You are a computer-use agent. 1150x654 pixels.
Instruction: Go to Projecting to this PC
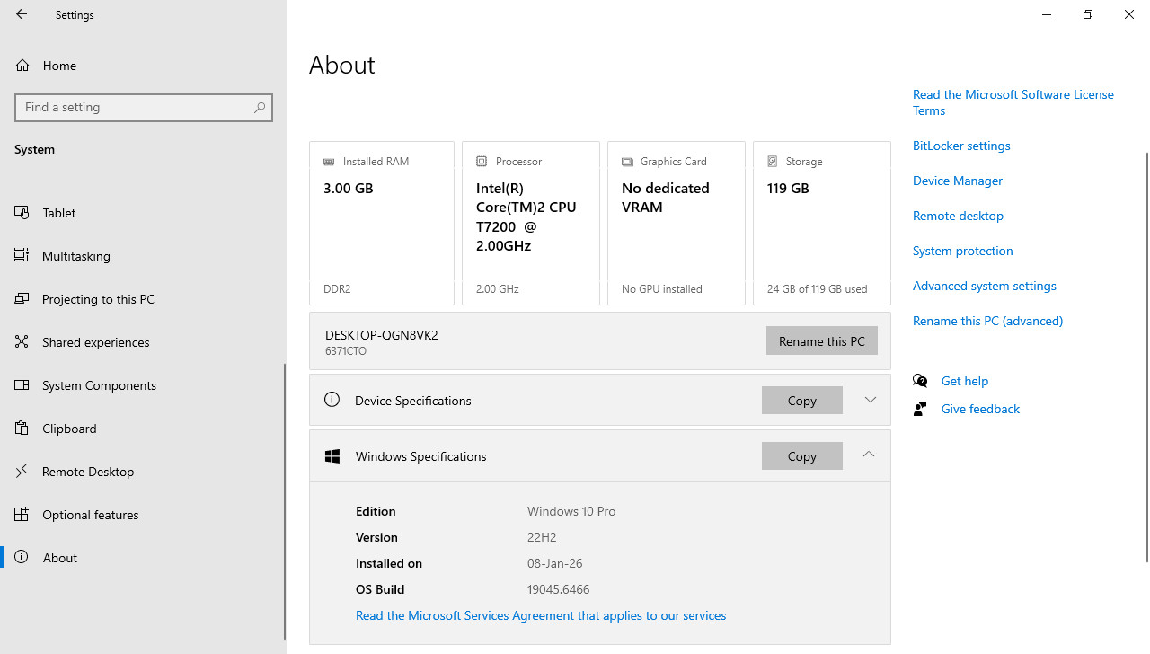point(144,299)
